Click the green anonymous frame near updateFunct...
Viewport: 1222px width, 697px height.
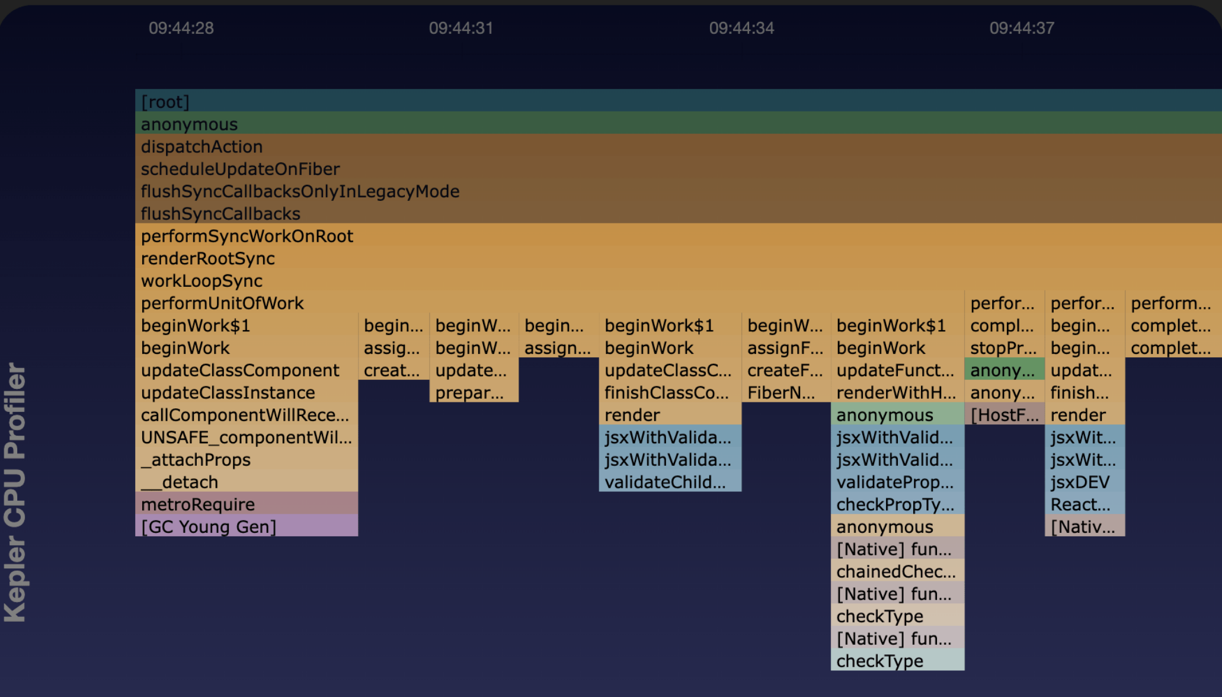[1004, 370]
